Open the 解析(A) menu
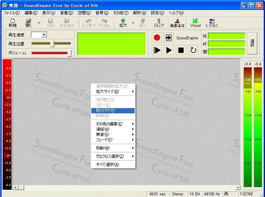The height and width of the screenshot is (197, 265). tap(140, 13)
